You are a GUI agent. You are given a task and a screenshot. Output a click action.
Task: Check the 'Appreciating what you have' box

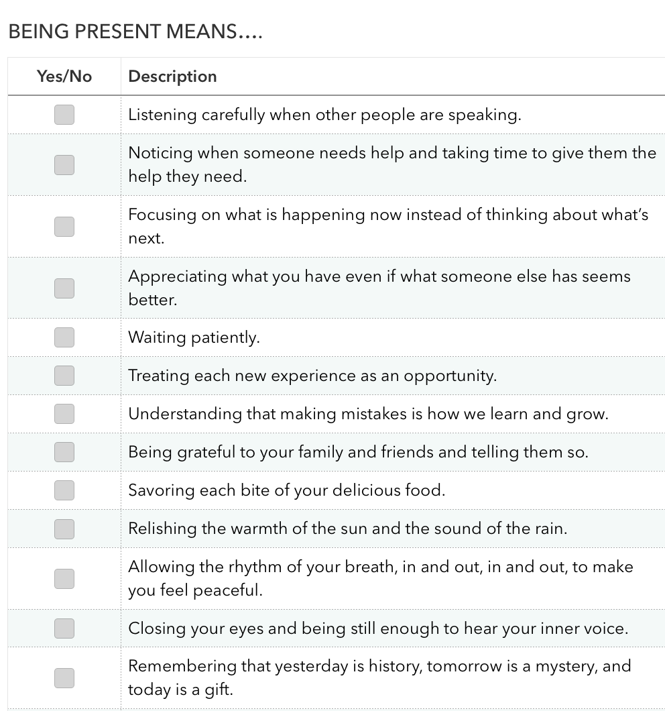tap(64, 288)
